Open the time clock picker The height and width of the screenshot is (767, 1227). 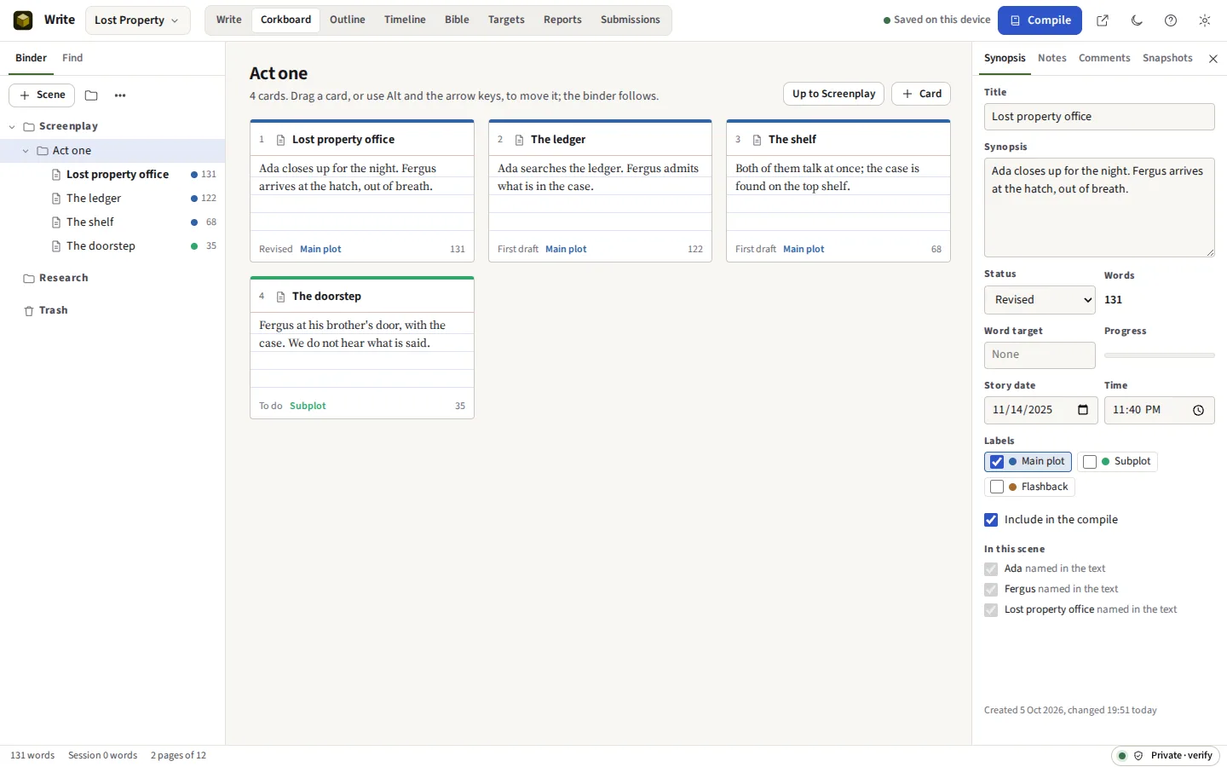click(x=1198, y=410)
